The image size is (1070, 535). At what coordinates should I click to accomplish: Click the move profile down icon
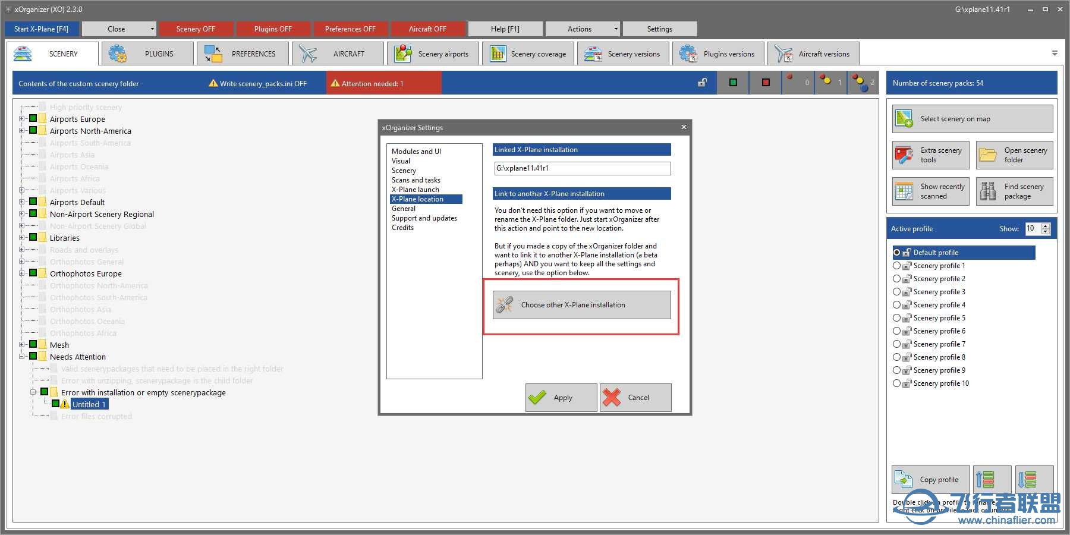pos(1034,480)
